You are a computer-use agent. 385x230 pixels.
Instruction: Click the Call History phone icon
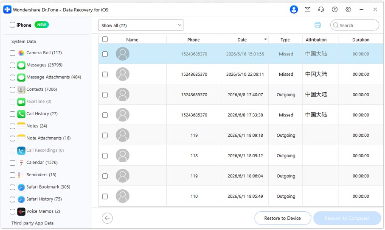click(21, 114)
